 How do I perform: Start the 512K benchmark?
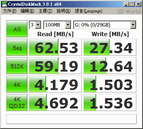17,66
